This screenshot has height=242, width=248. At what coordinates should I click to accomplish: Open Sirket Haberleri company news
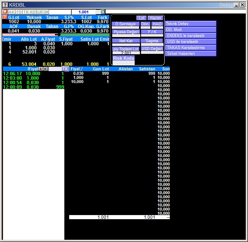191,53
